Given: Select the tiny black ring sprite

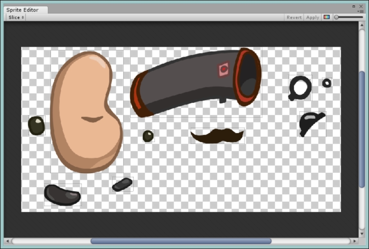Looking at the screenshot, I should (327, 83).
